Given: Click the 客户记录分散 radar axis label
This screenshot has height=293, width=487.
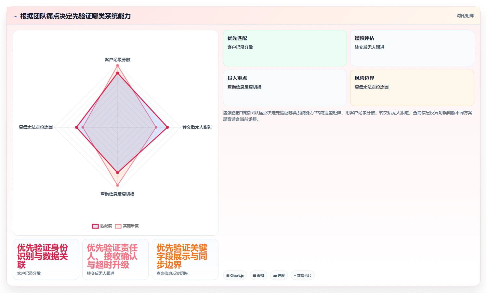Looking at the screenshot, I should [117, 60].
